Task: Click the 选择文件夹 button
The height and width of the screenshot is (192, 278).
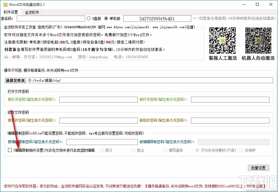Action: [x=15, y=80]
